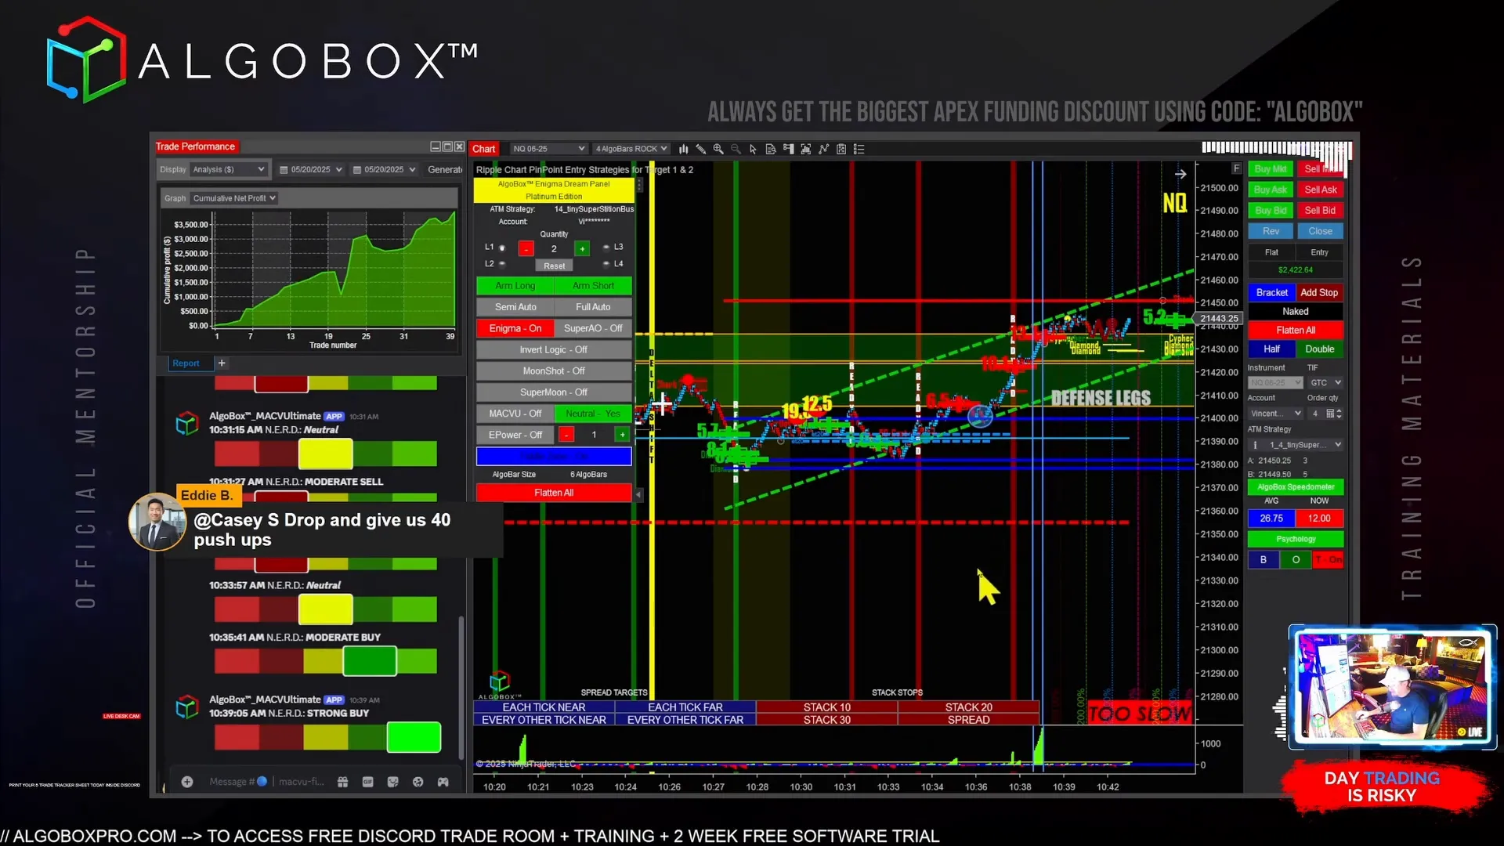Open the TIF GTC dropdown

[x=1326, y=382]
